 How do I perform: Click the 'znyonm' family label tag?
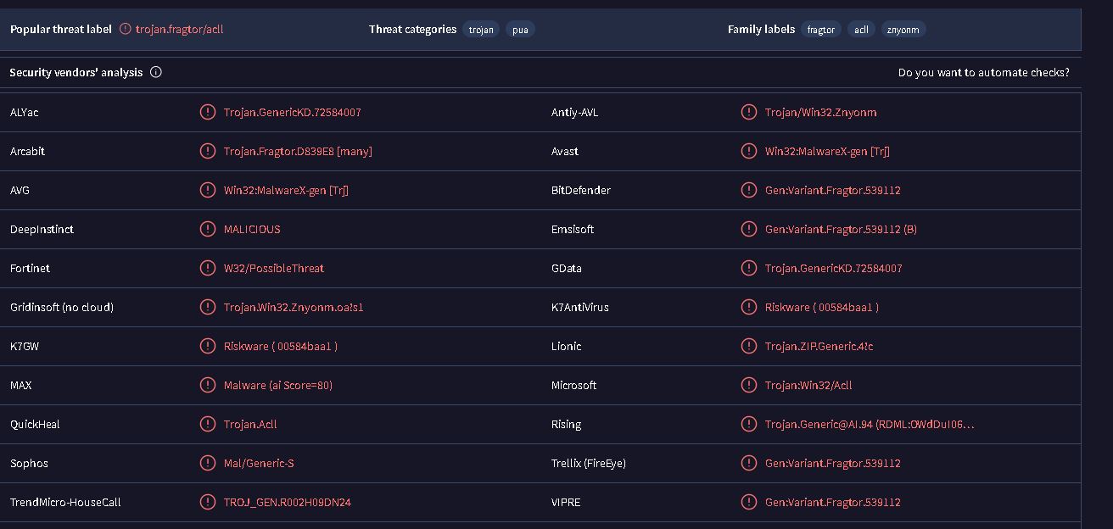point(903,30)
